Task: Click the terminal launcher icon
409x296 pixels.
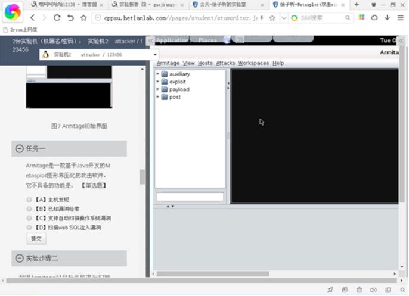Action: [240, 40]
